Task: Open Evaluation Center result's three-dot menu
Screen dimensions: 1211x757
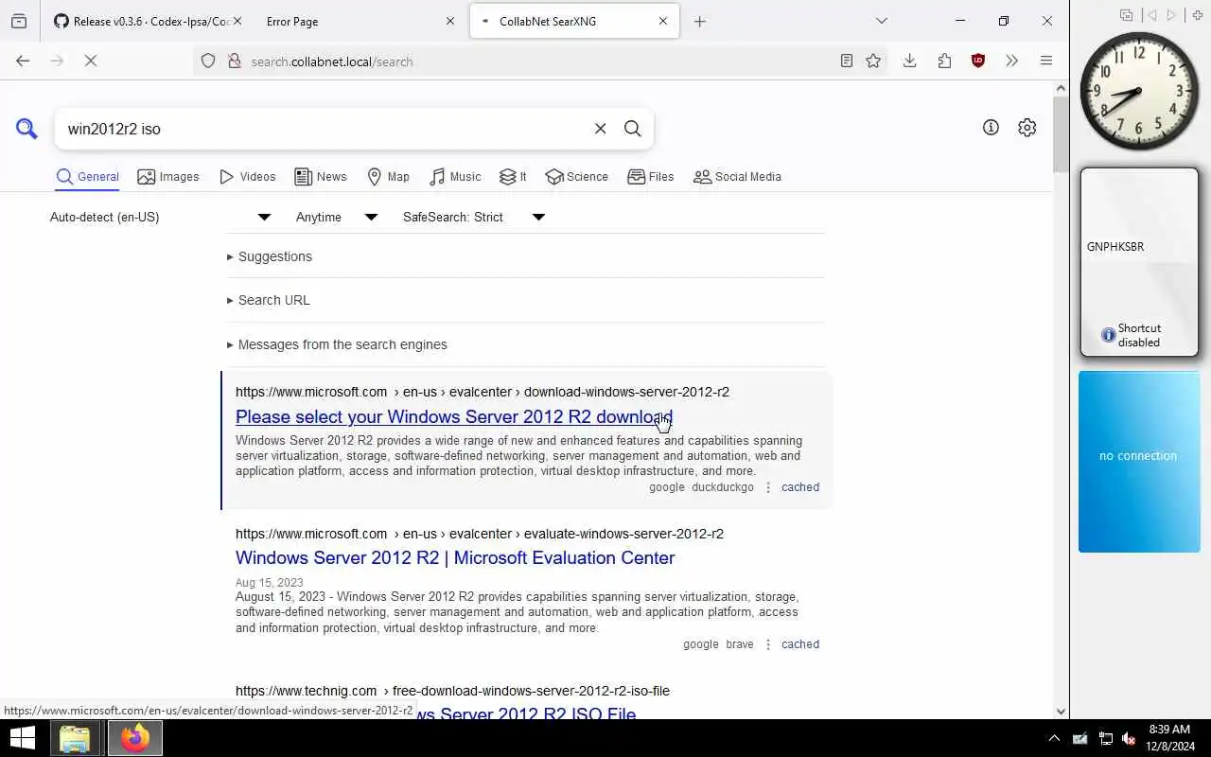Action: (768, 644)
